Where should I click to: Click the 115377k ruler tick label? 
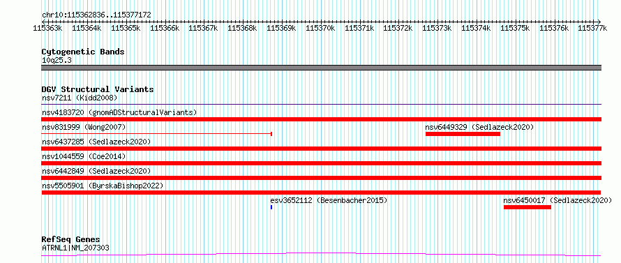(592, 28)
